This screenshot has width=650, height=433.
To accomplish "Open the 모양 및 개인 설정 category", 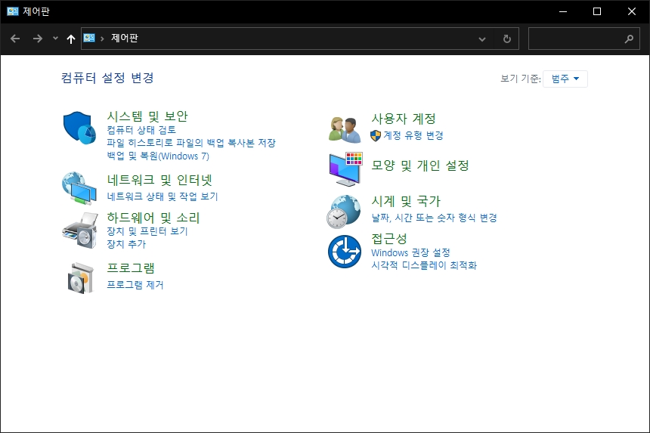I will 420,165.
